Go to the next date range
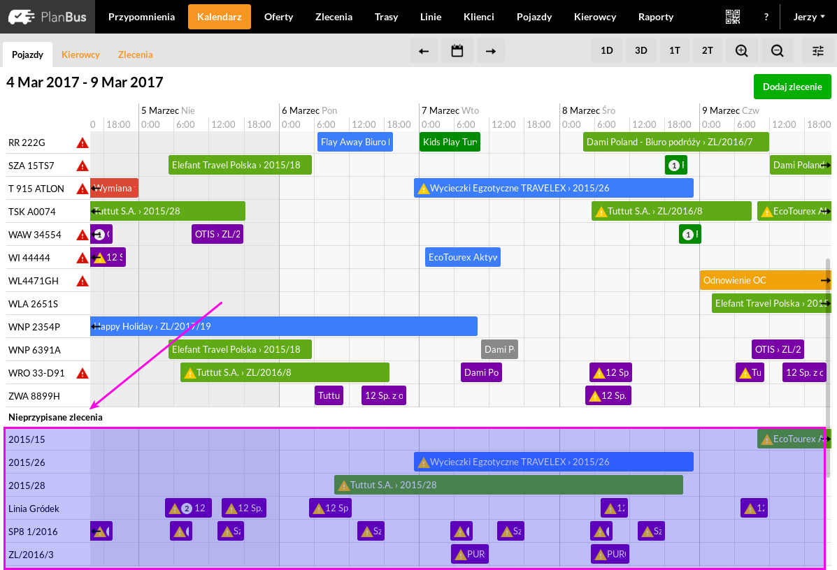Image resolution: width=837 pixels, height=570 pixels. [x=491, y=51]
